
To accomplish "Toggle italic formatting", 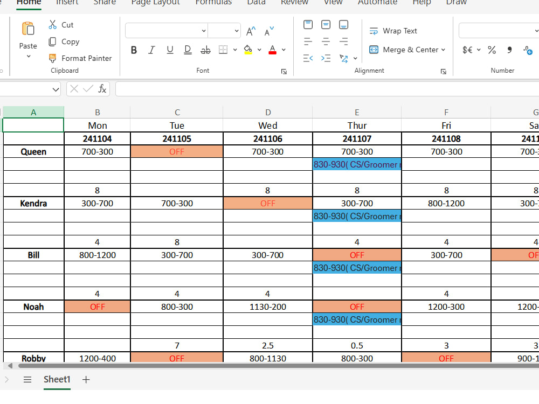I will pos(151,50).
